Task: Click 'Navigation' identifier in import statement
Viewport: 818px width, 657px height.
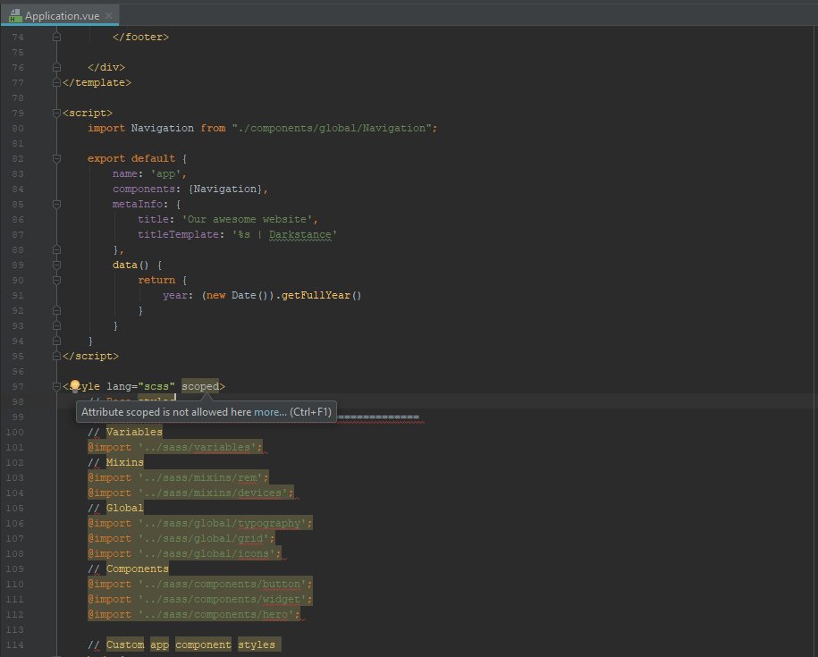Action: [162, 129]
